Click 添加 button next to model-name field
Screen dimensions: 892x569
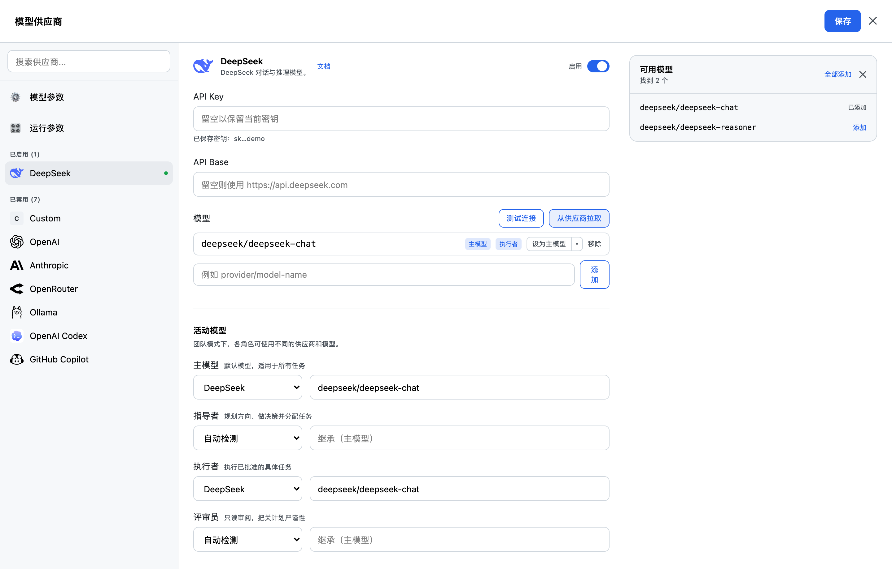594,275
